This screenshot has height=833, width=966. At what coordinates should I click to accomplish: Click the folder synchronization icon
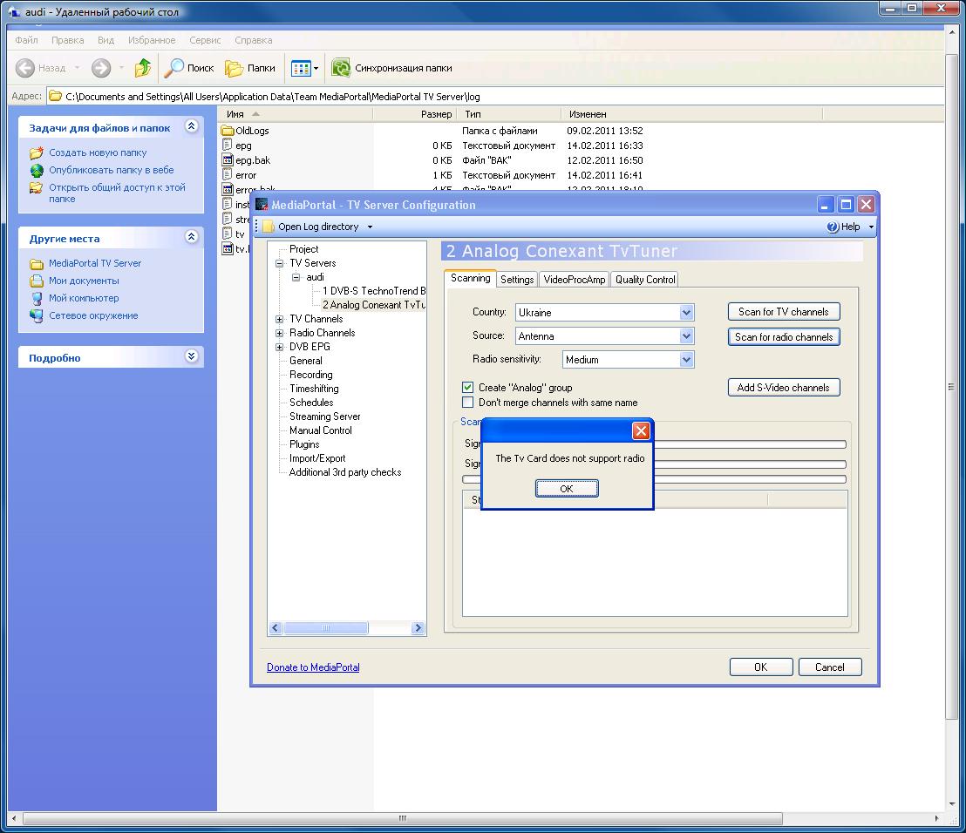pos(341,68)
